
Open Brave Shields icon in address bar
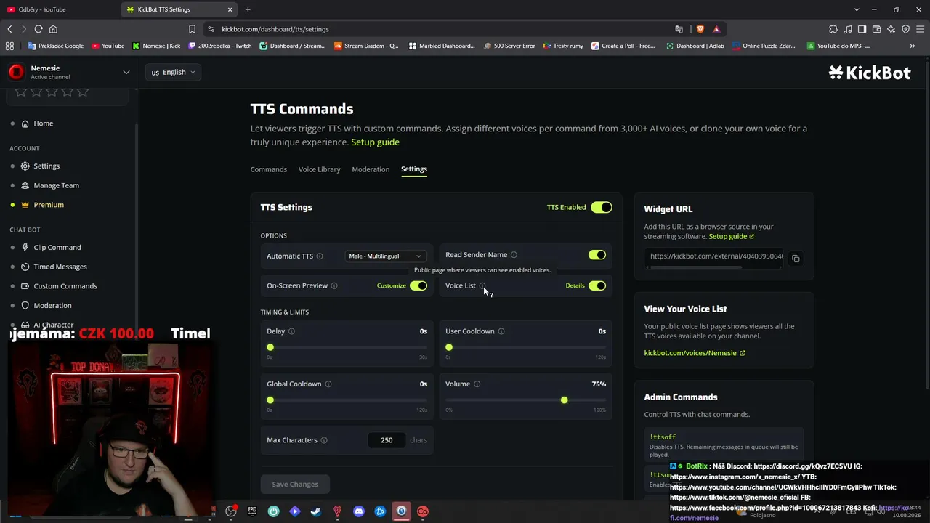[700, 29]
